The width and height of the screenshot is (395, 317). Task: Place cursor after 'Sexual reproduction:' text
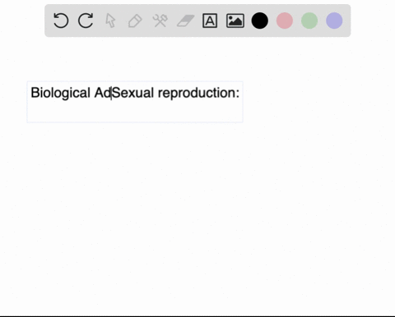pyautogui.click(x=240, y=93)
